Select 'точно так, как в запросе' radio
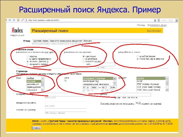Viewport: 183px width, 137px height. click(x=138, y=59)
